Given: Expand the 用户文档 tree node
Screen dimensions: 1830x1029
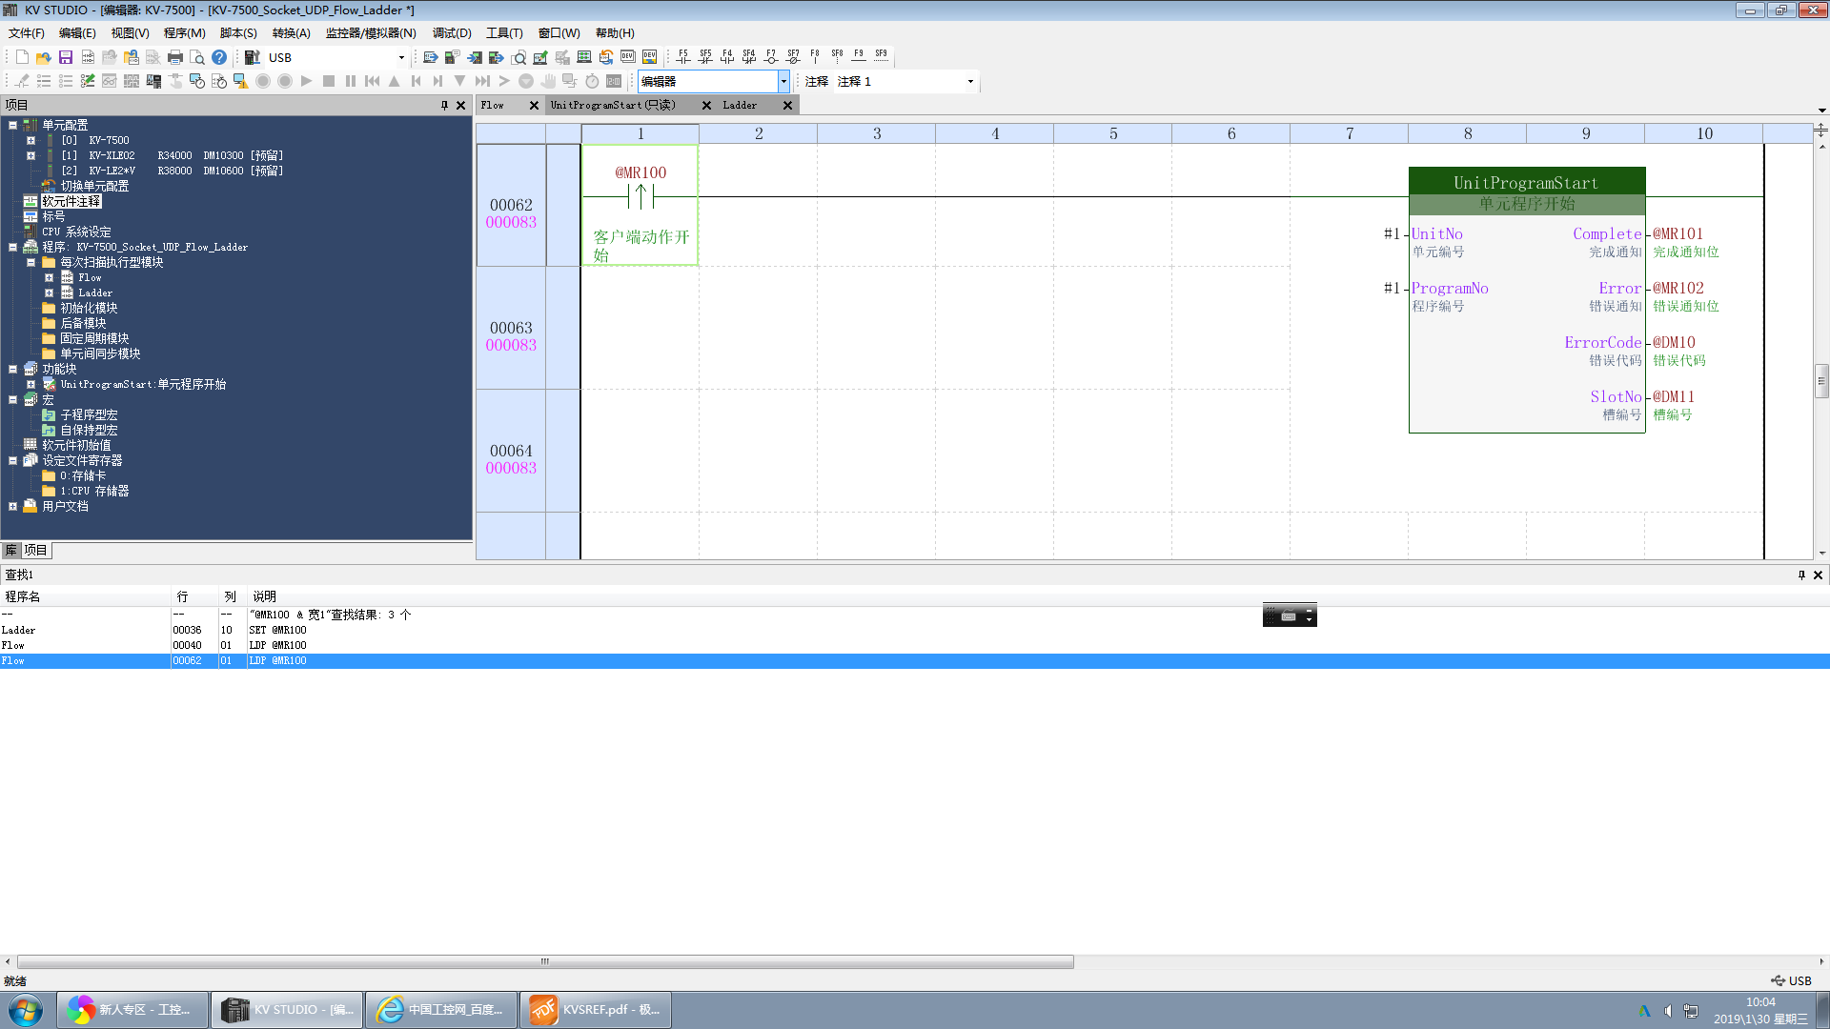Looking at the screenshot, I should point(12,507).
